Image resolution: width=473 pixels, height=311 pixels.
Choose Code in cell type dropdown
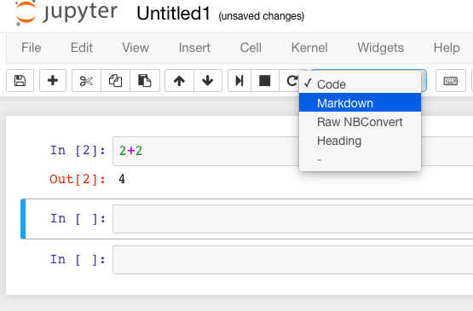pyautogui.click(x=360, y=84)
